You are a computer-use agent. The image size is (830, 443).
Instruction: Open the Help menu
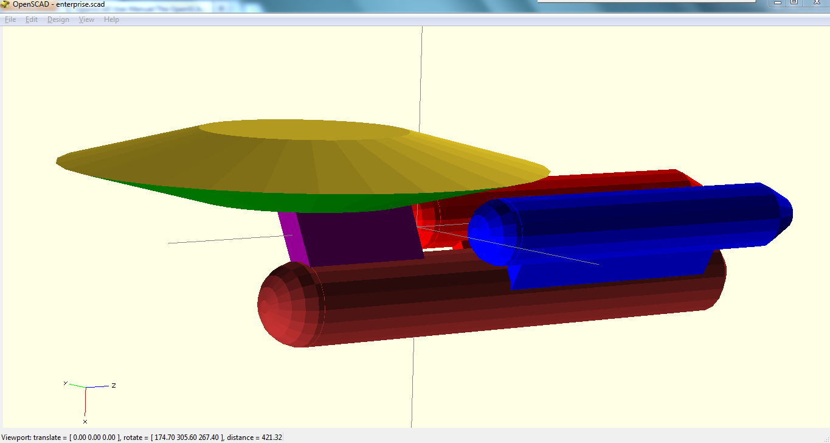[x=111, y=19]
